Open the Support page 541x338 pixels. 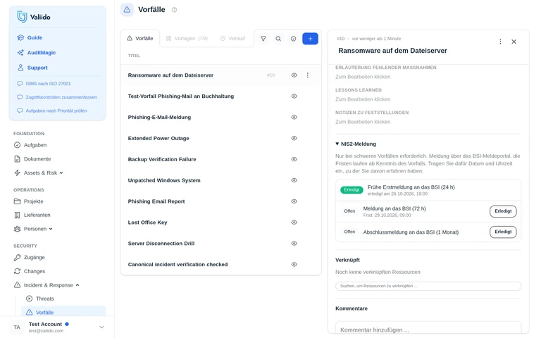tap(32, 68)
